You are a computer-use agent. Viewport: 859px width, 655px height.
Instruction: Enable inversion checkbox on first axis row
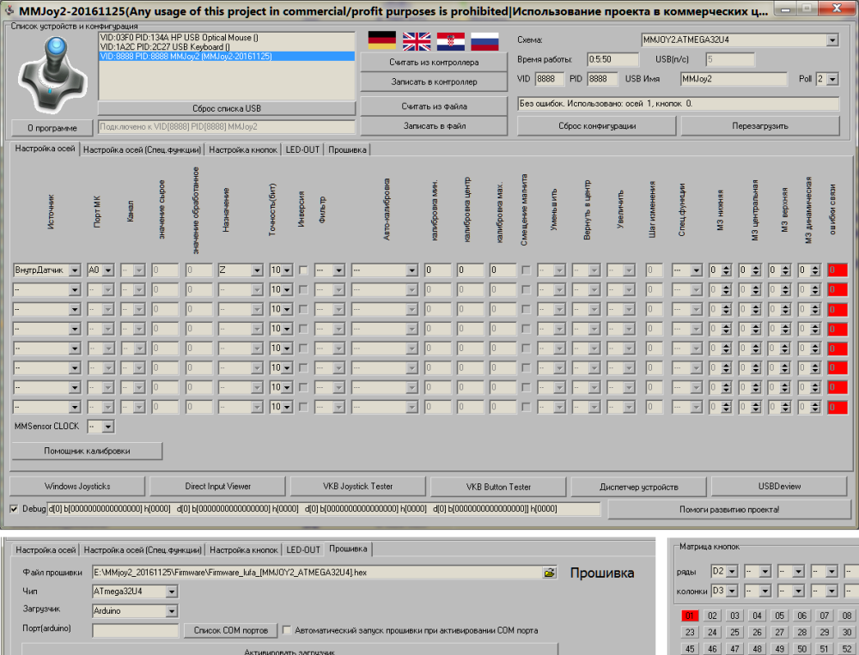[x=303, y=270]
